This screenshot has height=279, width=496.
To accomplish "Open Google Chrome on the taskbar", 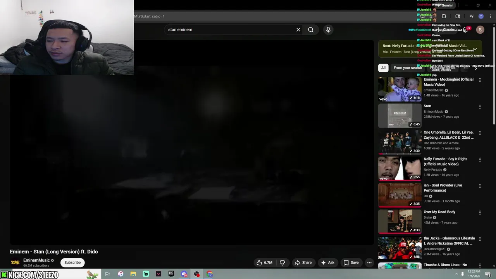I will point(210,274).
